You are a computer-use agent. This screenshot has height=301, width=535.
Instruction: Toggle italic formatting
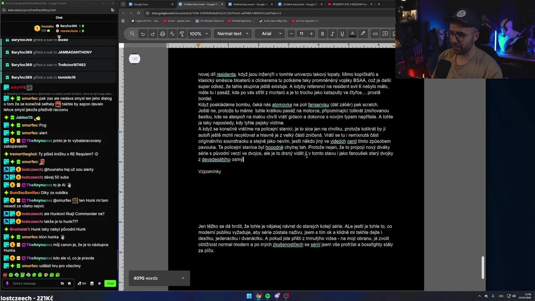point(332,34)
